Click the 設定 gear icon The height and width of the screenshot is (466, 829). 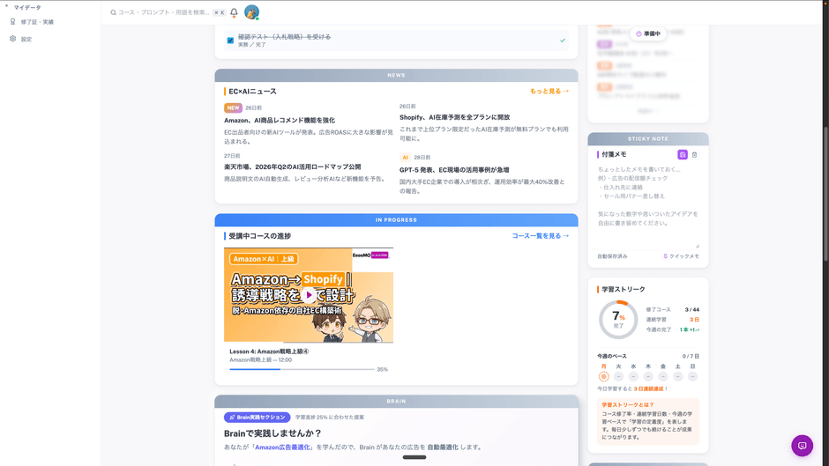click(12, 39)
